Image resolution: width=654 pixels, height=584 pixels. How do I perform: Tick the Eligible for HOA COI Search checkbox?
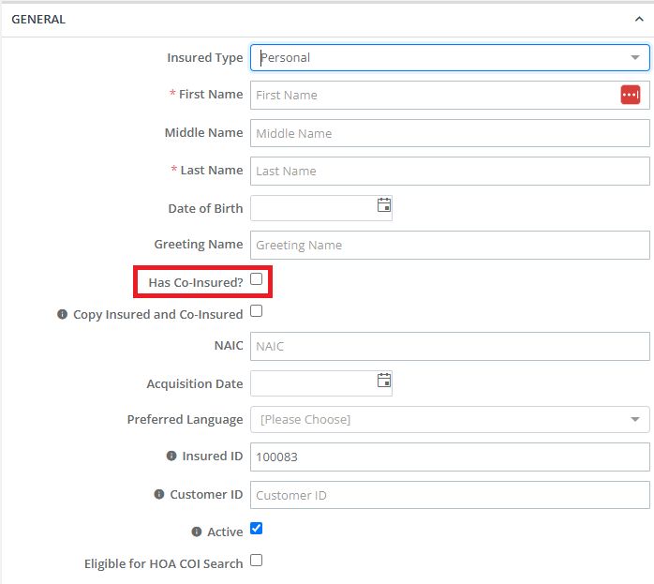(256, 561)
